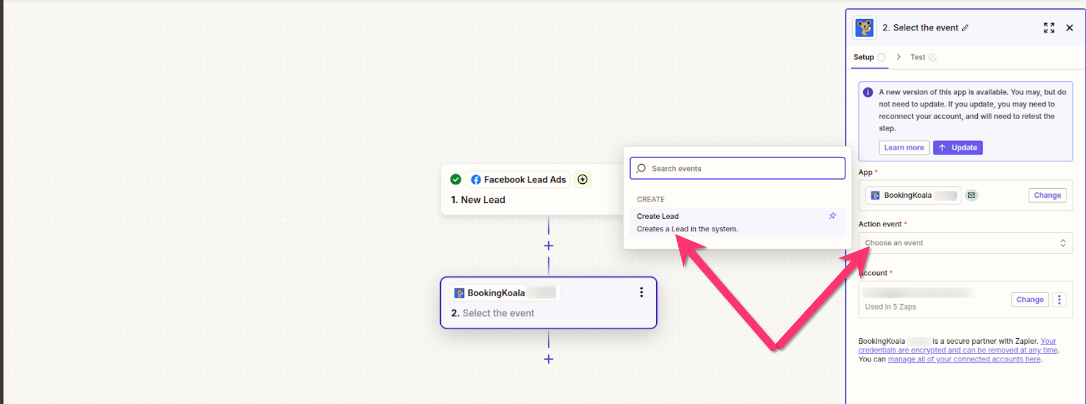Open account options three-dot menu

pos(1059,300)
